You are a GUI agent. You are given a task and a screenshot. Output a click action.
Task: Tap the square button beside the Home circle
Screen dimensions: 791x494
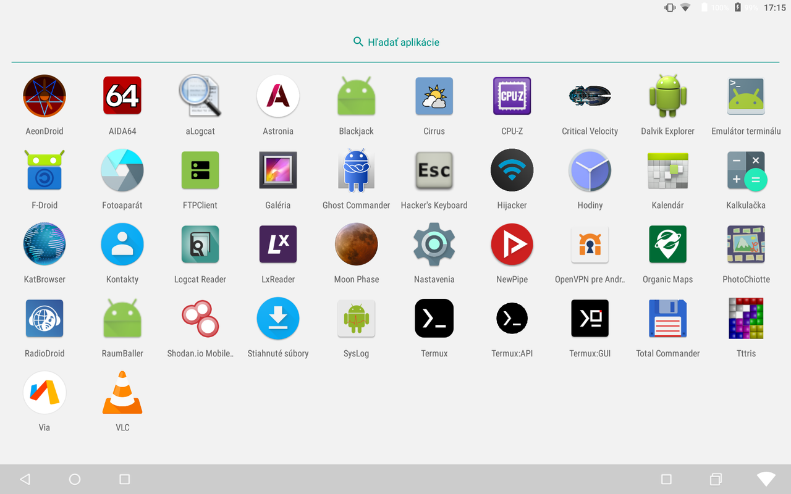(124, 479)
